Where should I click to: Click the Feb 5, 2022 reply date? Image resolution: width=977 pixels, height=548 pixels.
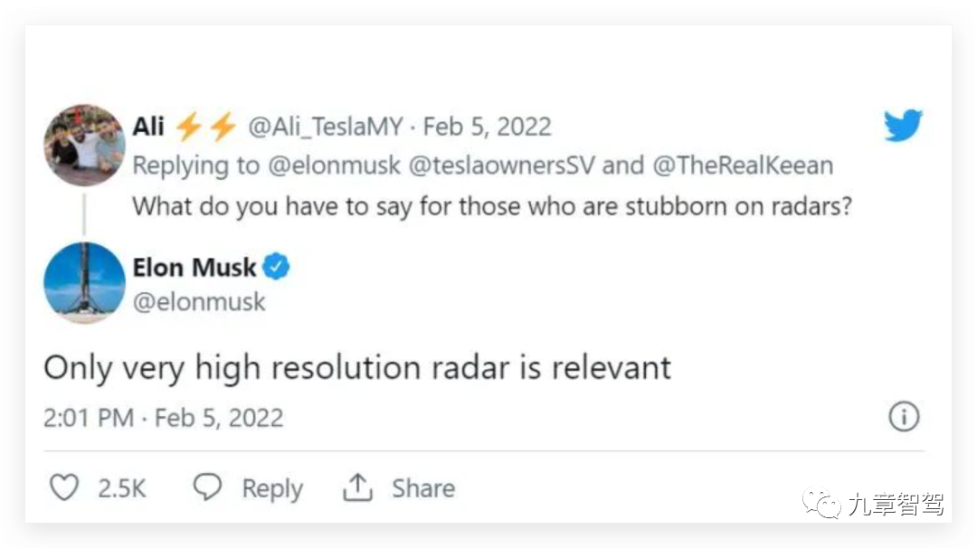[487, 127]
